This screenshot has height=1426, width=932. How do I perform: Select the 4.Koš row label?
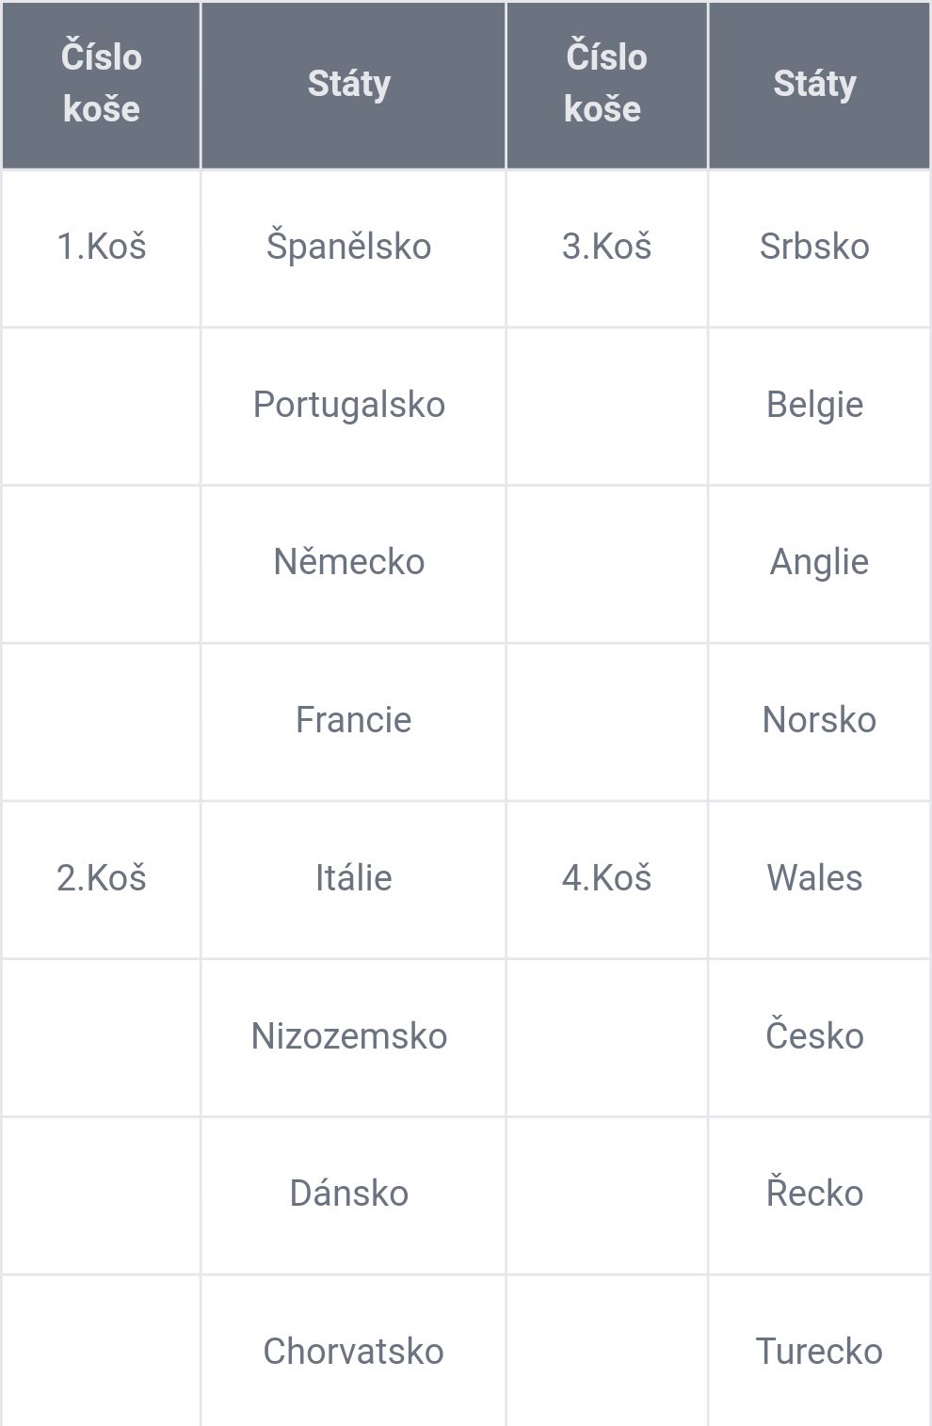pyautogui.click(x=607, y=878)
